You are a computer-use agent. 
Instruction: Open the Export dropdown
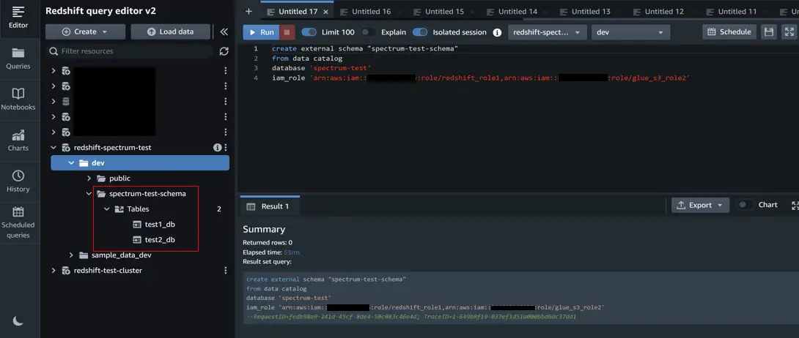click(x=700, y=206)
